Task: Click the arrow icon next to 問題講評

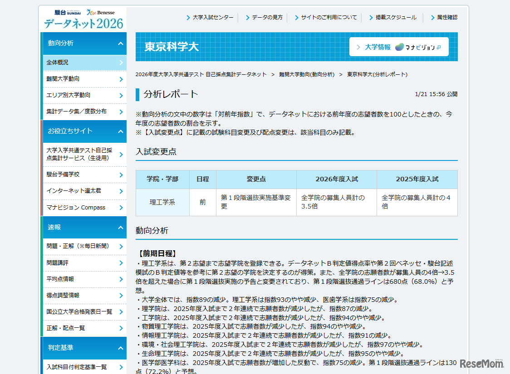Action: 122,263
